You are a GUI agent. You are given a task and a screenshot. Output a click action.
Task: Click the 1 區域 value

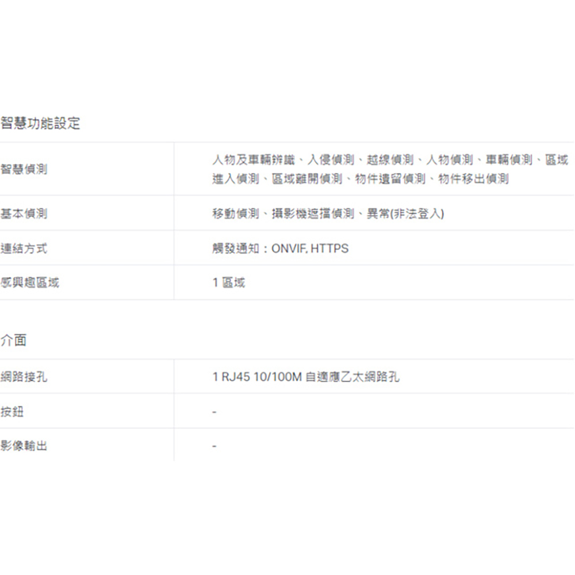pos(228,282)
